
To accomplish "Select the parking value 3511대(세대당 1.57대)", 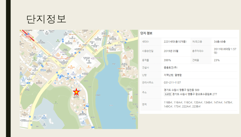I will 225,51.
